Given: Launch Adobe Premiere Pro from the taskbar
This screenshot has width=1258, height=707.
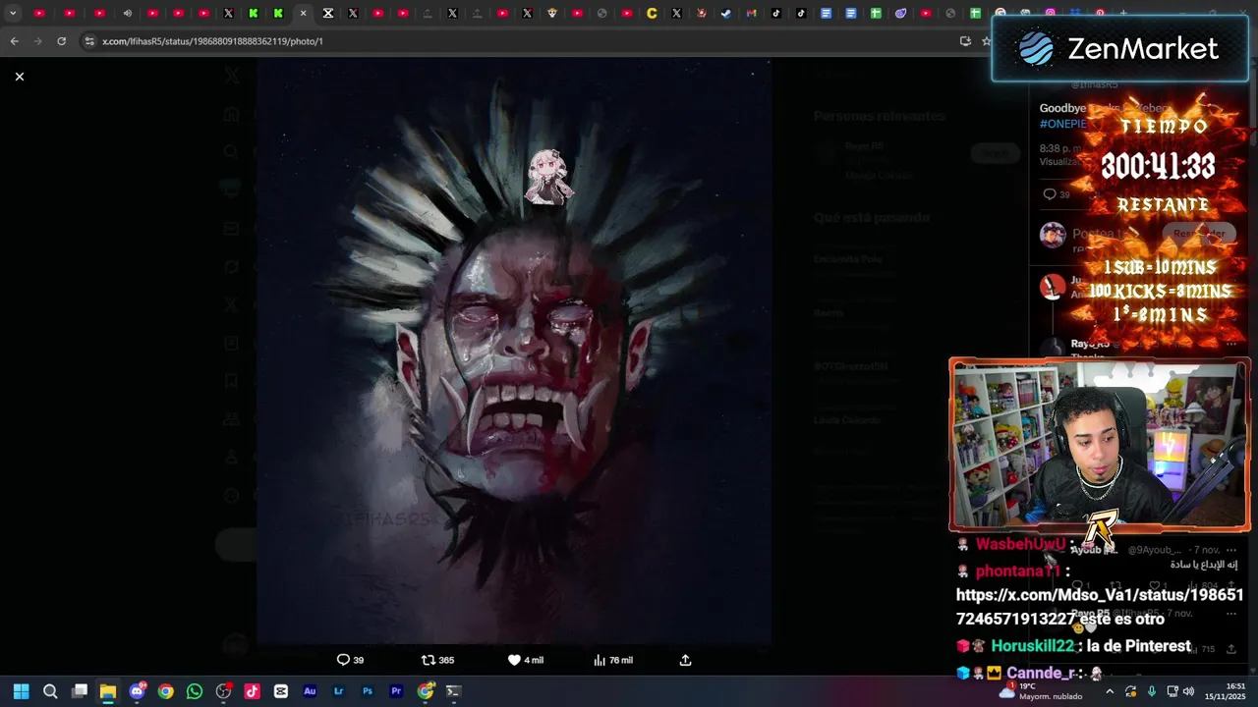Looking at the screenshot, I should 396,691.
